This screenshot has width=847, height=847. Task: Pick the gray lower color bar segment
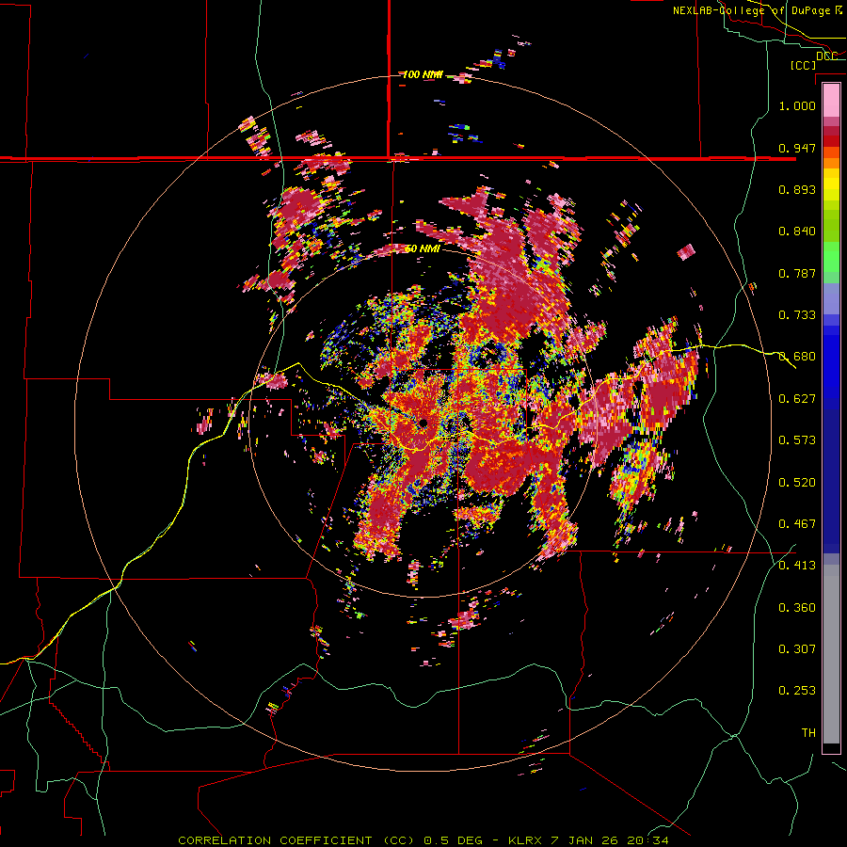point(831,654)
